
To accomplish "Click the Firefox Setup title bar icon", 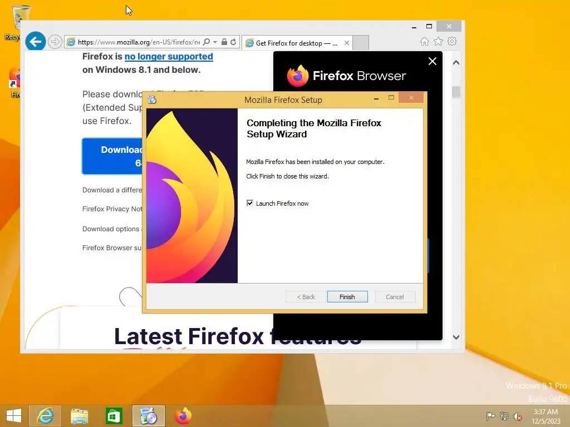I will tap(152, 100).
